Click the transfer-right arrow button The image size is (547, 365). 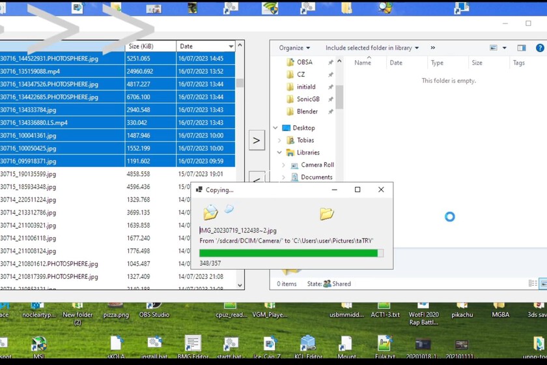click(257, 140)
